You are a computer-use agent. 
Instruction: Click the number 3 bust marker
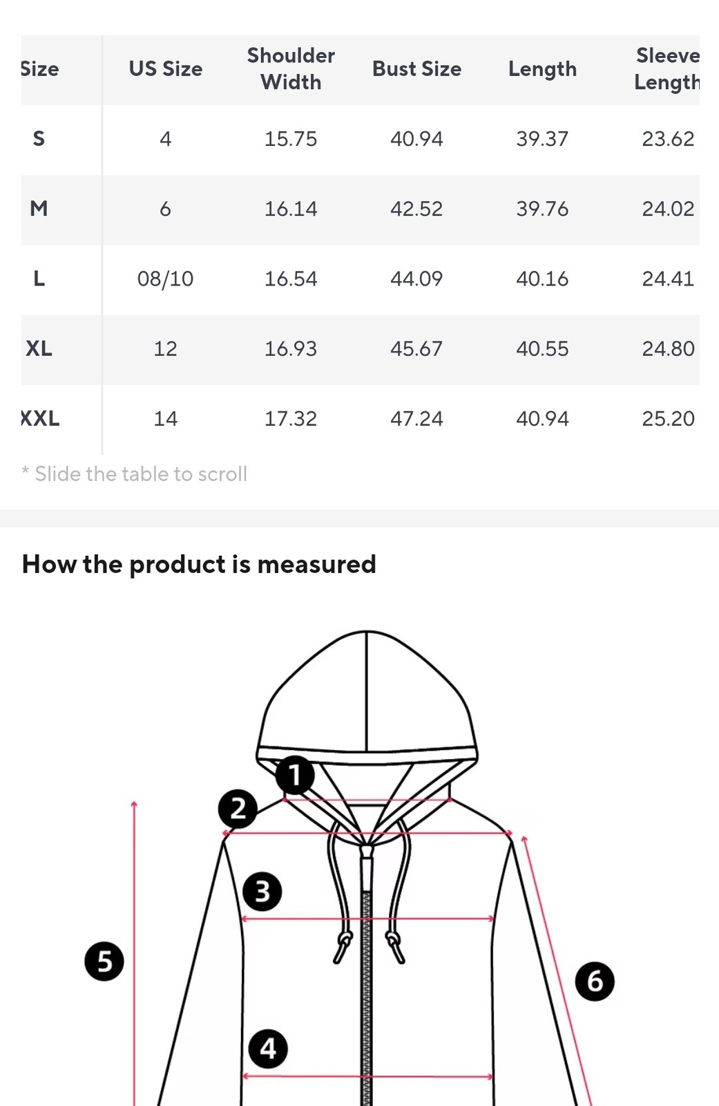click(262, 891)
